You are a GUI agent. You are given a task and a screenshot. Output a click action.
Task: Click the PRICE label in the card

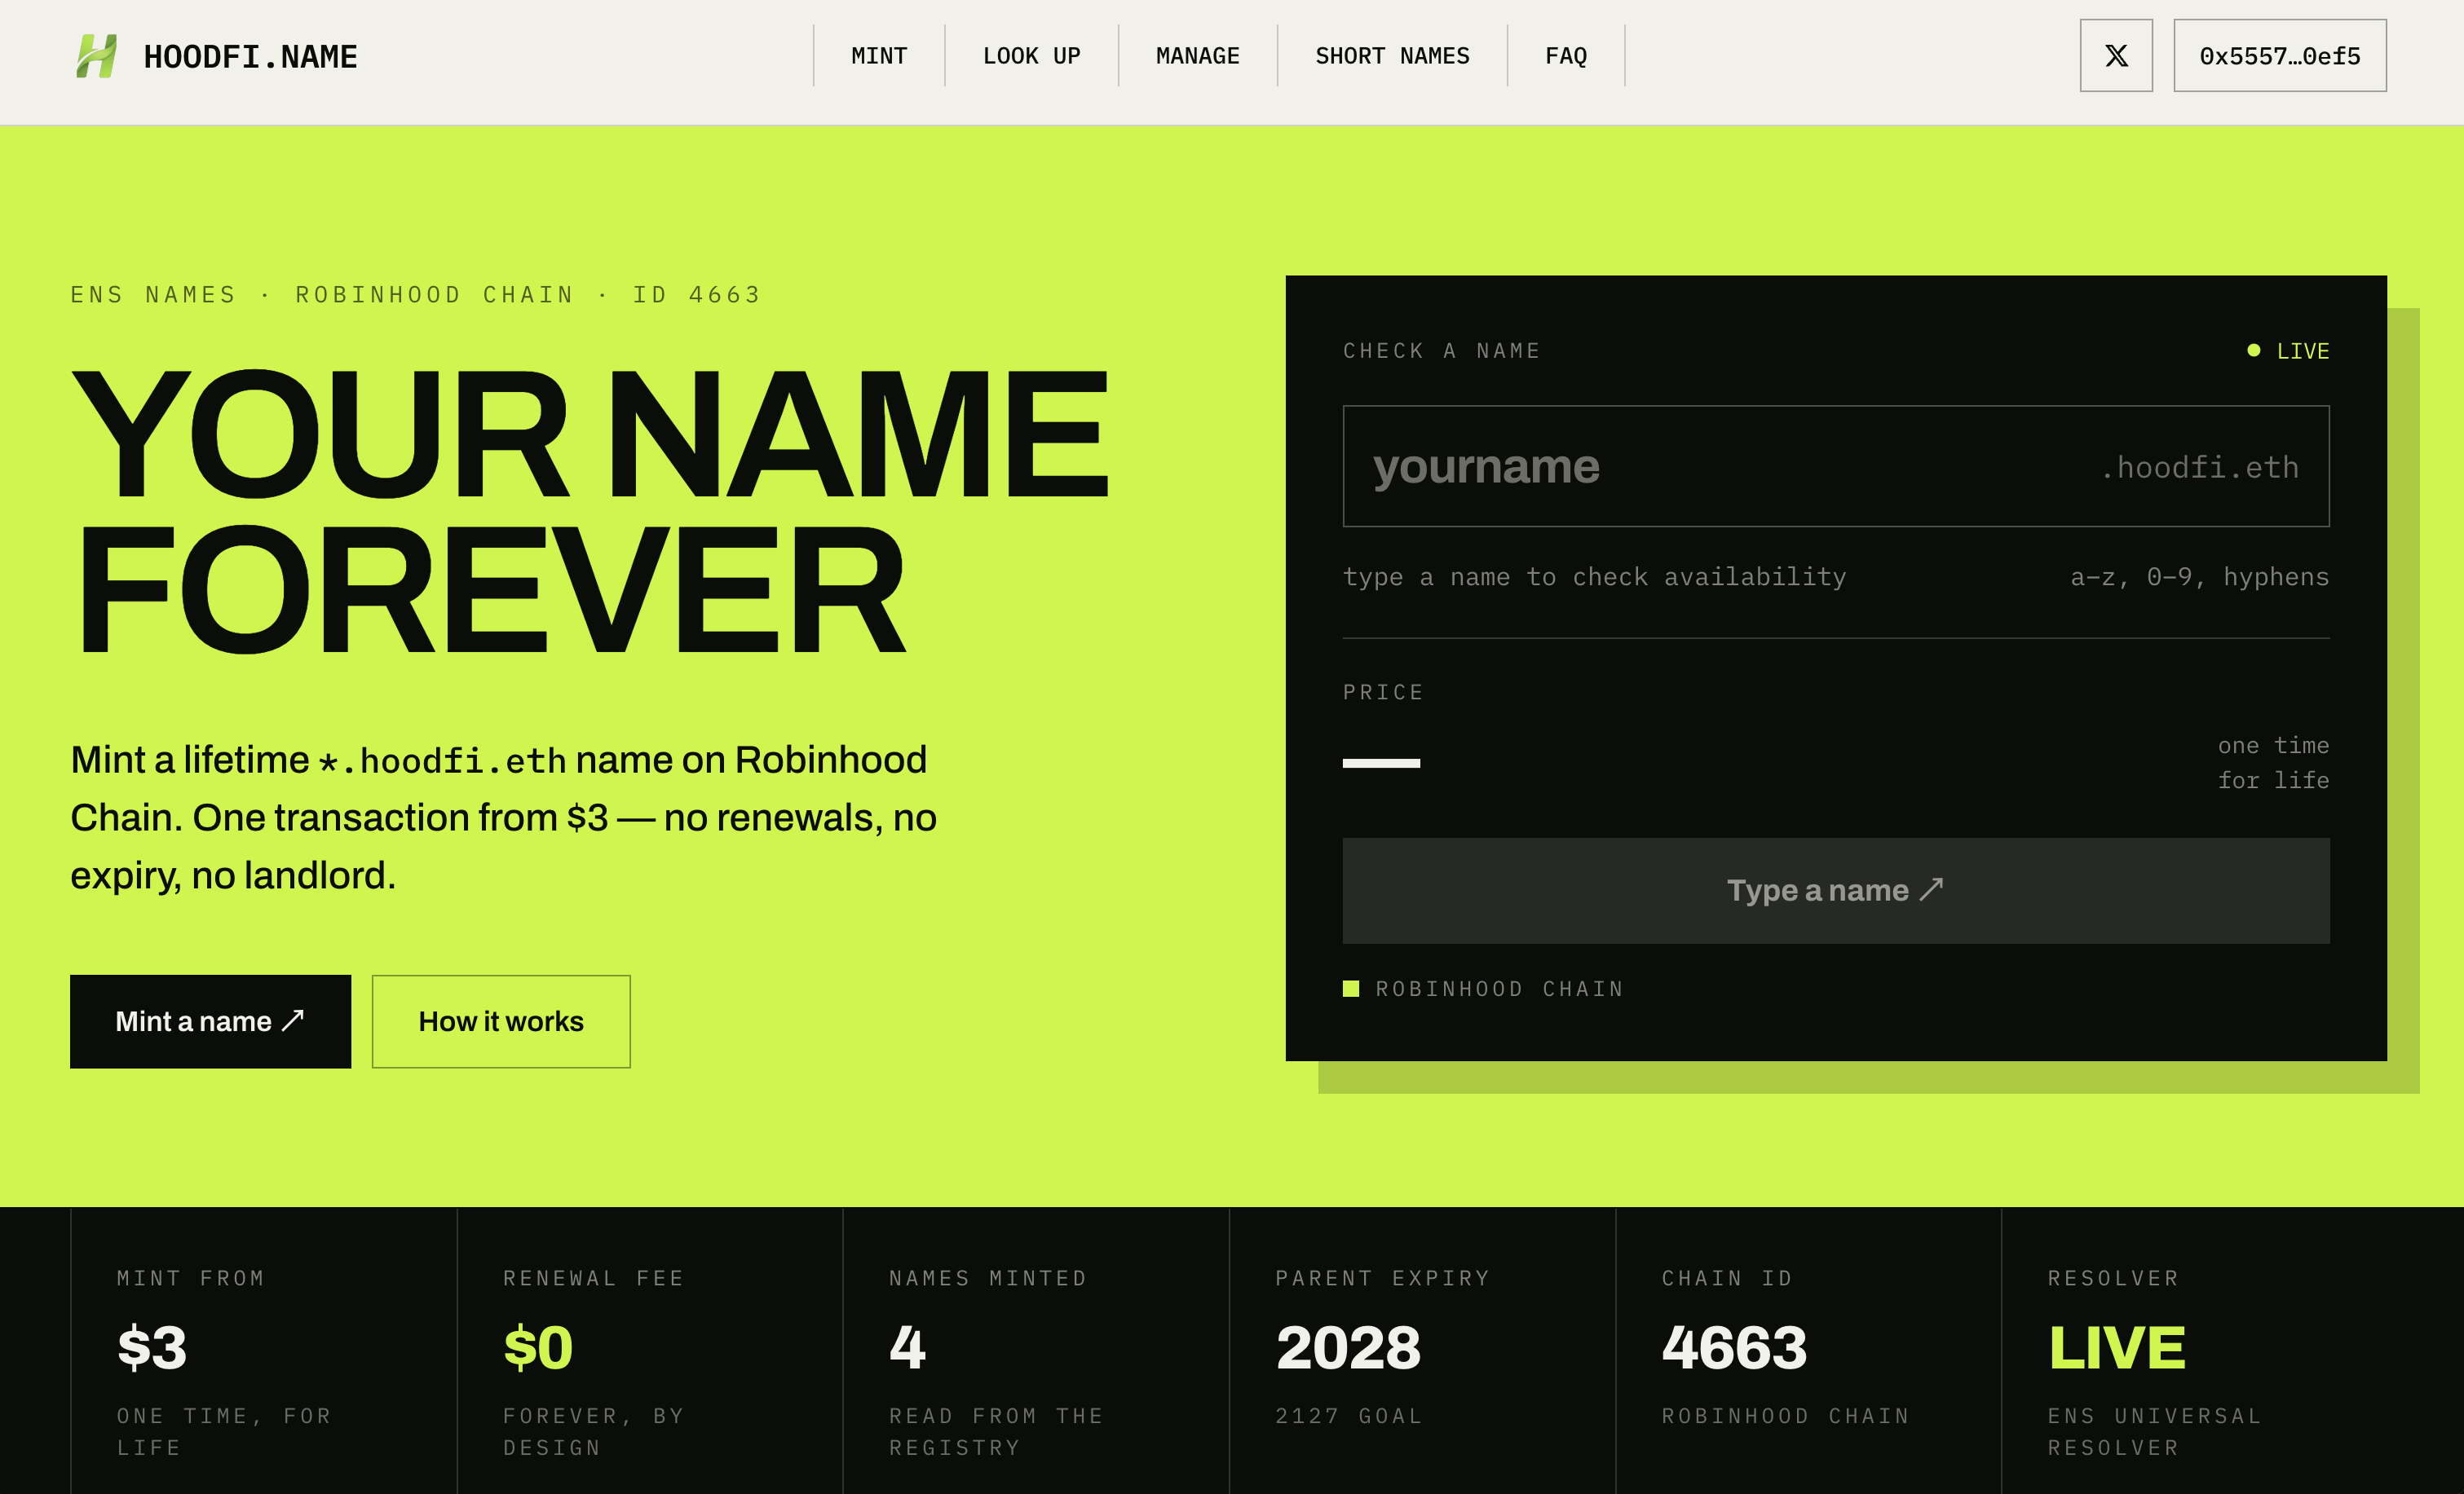click(x=1383, y=693)
